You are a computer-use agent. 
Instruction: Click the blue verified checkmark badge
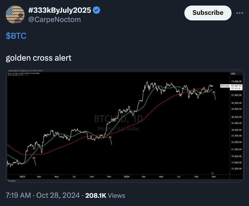96,10
